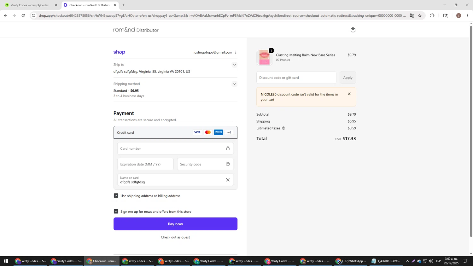Open the network icon in system tray
The image size is (473, 266).
coord(425,261)
